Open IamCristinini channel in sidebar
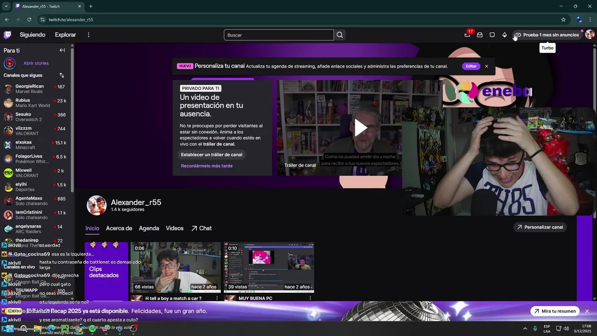This screenshot has width=597, height=336. (36, 215)
